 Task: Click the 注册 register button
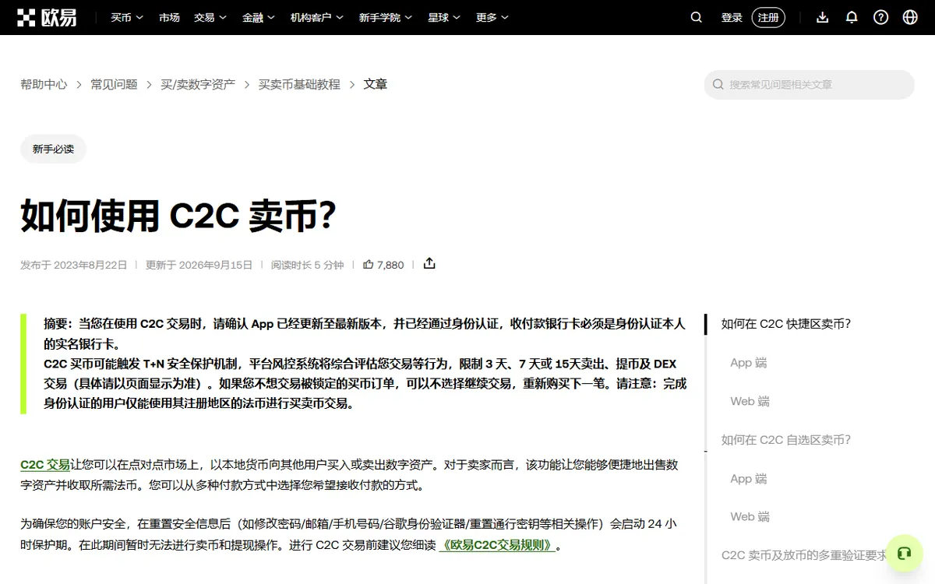pos(768,17)
